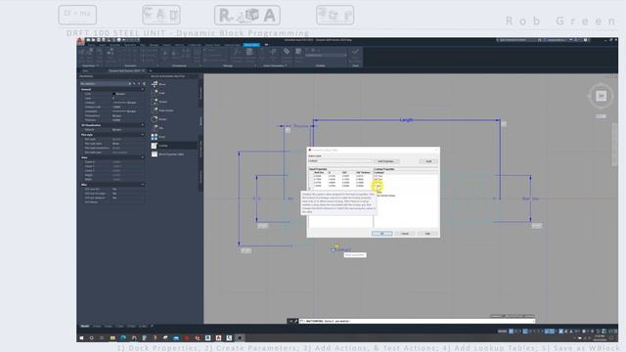This screenshot has width=626, height=352.
Task: Click the Audit button in lookup dialog
Action: pyautogui.click(x=428, y=161)
